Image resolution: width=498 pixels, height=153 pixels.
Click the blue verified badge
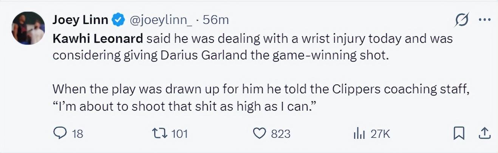click(x=119, y=20)
